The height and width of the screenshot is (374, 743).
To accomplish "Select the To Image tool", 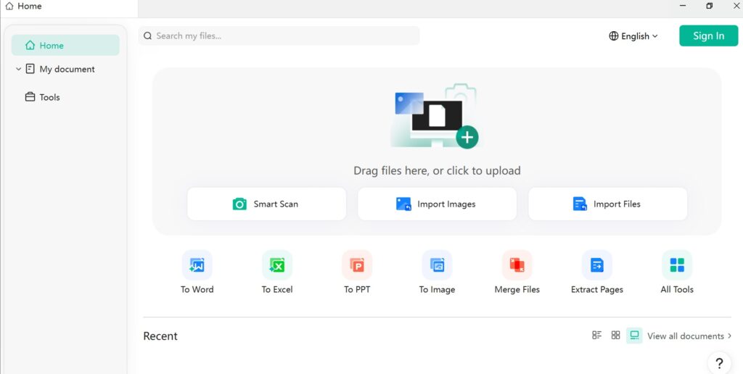I will 437,265.
